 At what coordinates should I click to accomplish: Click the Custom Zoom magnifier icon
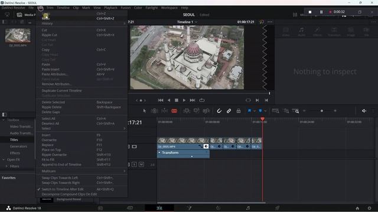click(295, 111)
